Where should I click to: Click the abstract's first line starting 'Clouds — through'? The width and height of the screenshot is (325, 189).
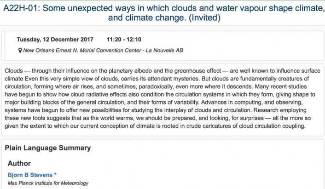click(x=162, y=71)
